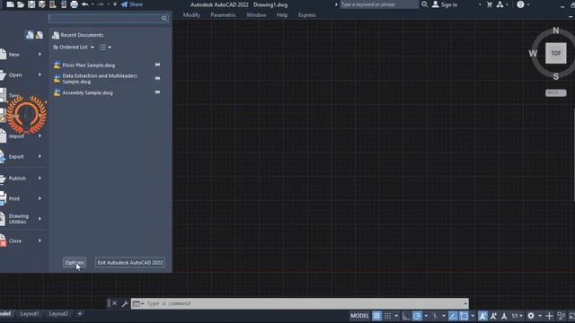The image size is (575, 323).
Task: Add a new layout with plus tab
Action: pyautogui.click(x=80, y=313)
